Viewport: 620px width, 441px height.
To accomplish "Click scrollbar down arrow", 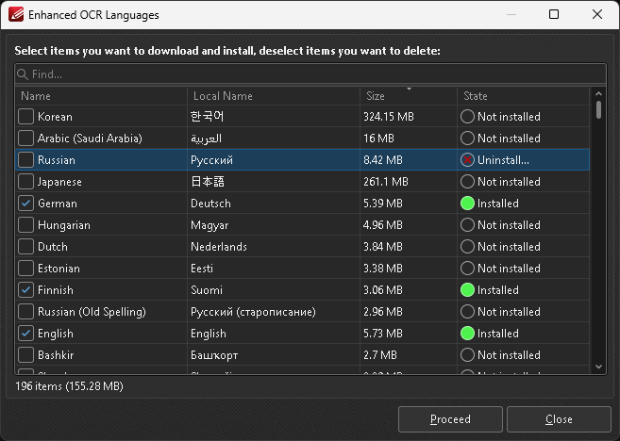I will pos(598,367).
